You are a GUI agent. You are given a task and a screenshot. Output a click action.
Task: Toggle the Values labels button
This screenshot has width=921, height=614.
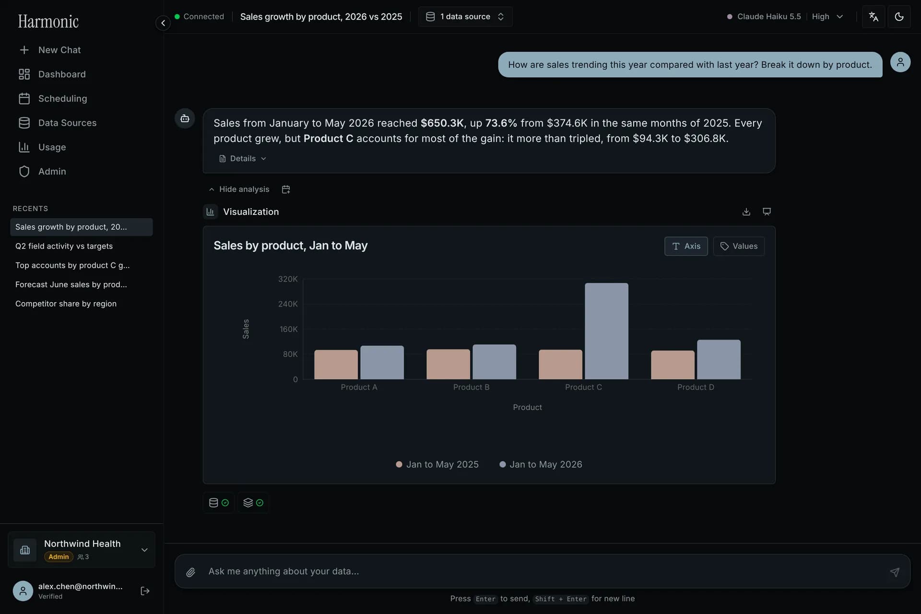(x=739, y=246)
